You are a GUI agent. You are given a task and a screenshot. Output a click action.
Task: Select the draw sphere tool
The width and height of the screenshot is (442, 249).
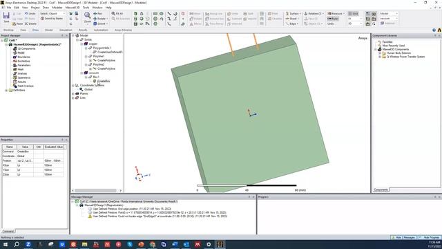pos(142,19)
